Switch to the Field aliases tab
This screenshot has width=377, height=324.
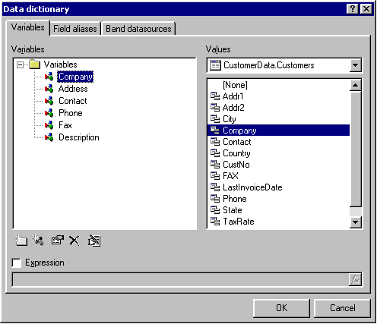click(x=75, y=29)
